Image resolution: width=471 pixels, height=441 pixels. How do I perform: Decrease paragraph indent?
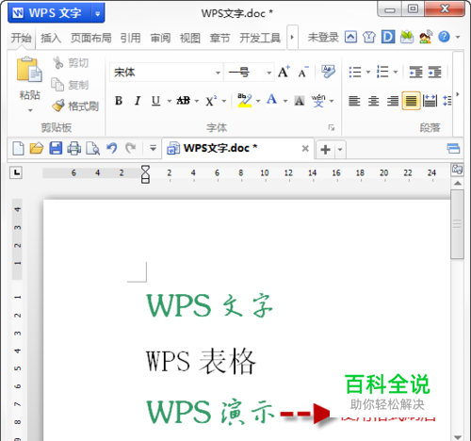(x=415, y=72)
